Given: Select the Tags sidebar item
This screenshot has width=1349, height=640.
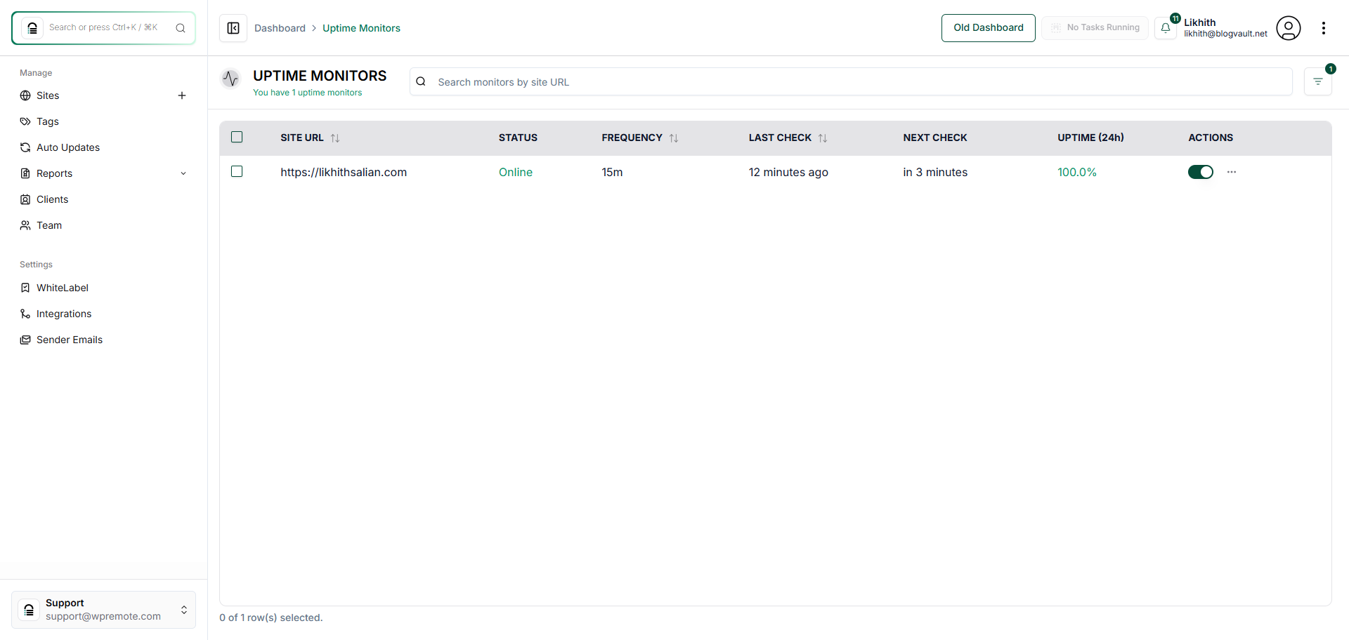Looking at the screenshot, I should 48,121.
